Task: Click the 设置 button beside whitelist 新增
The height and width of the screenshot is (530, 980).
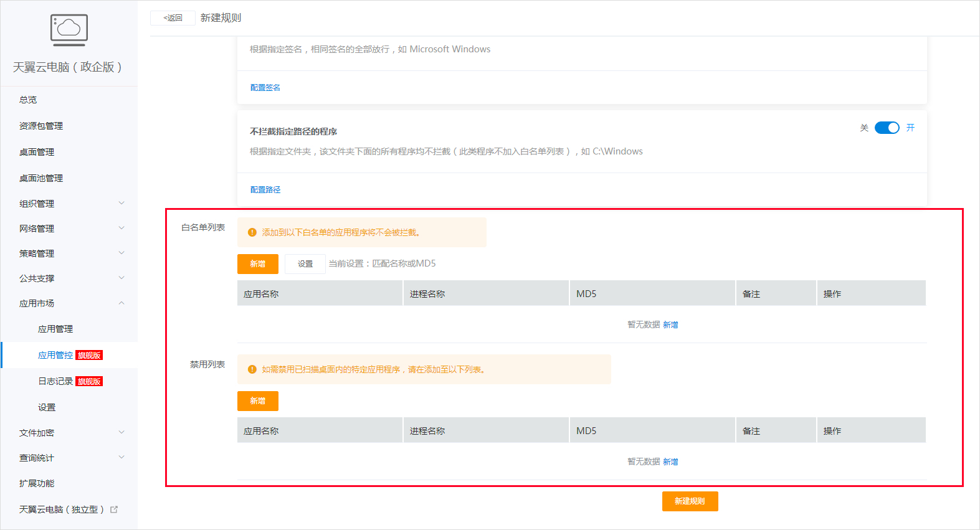Action: point(305,264)
